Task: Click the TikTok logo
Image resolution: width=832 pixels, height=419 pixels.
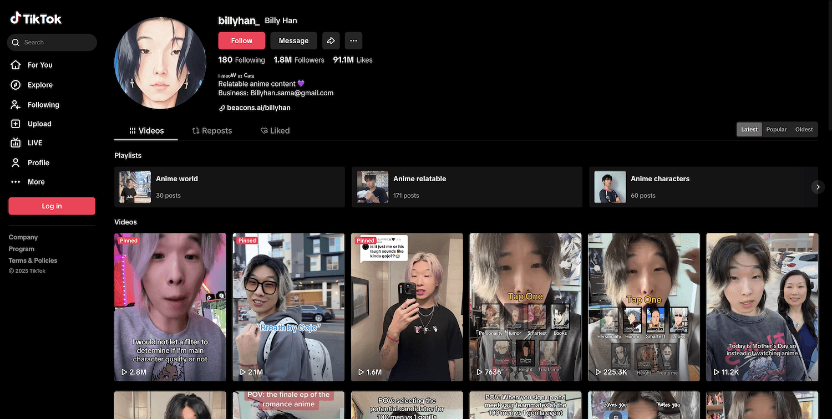Action: coord(36,19)
